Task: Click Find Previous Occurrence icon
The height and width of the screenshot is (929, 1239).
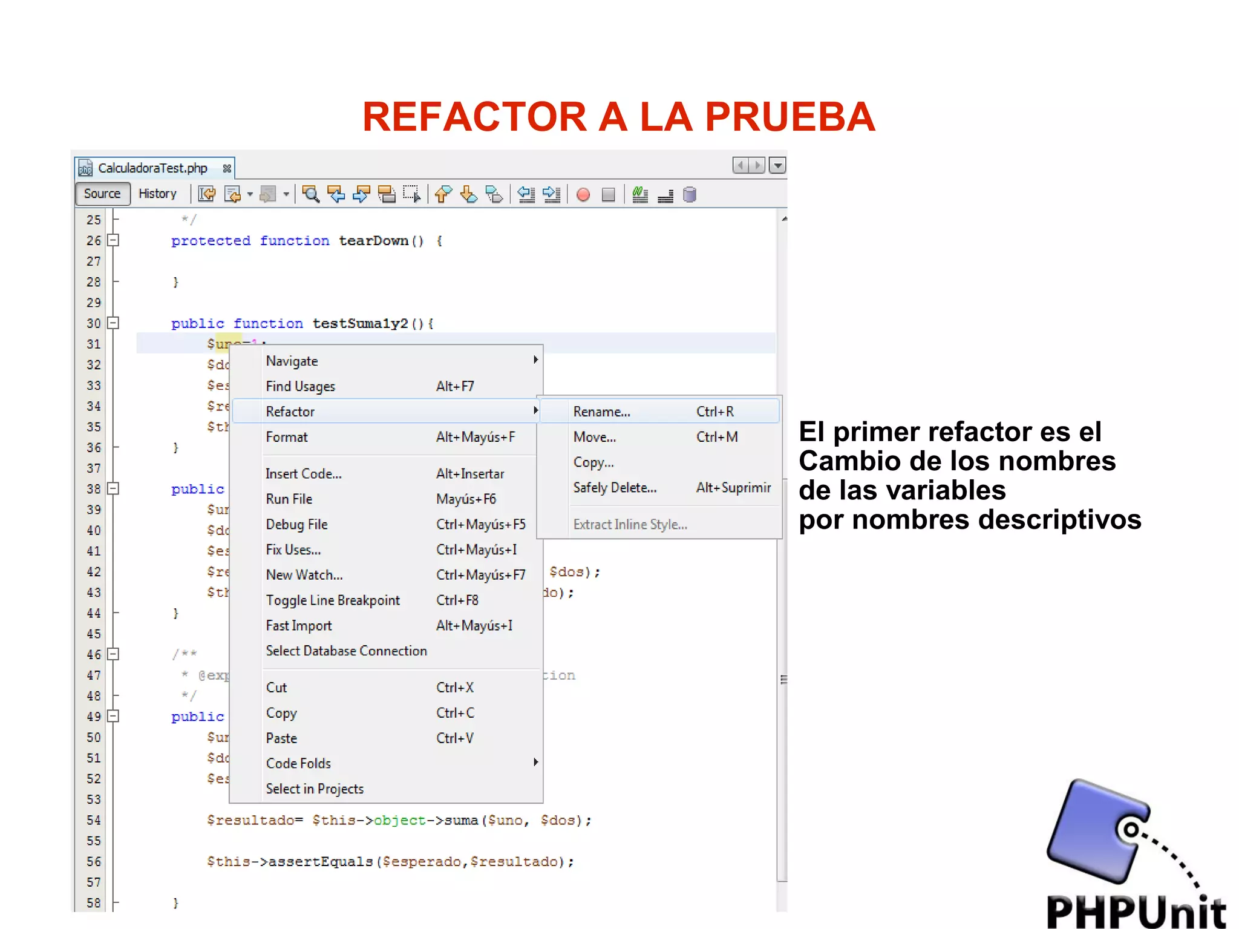Action: (336, 194)
